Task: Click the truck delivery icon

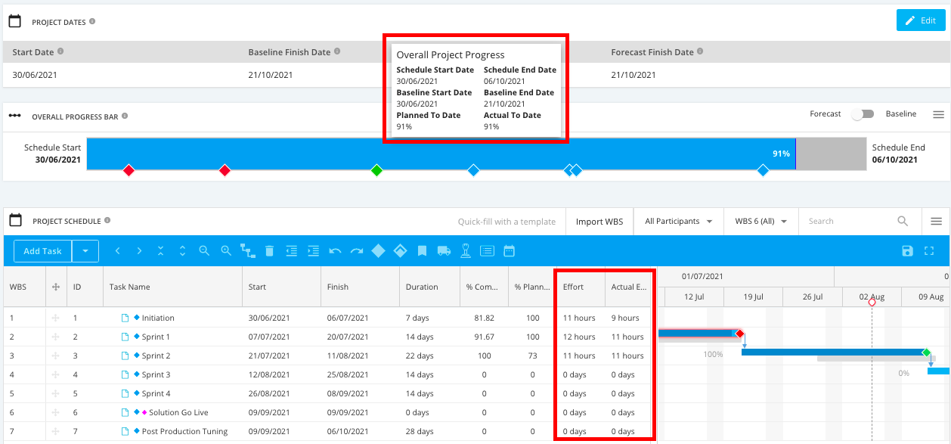Action: pos(444,250)
